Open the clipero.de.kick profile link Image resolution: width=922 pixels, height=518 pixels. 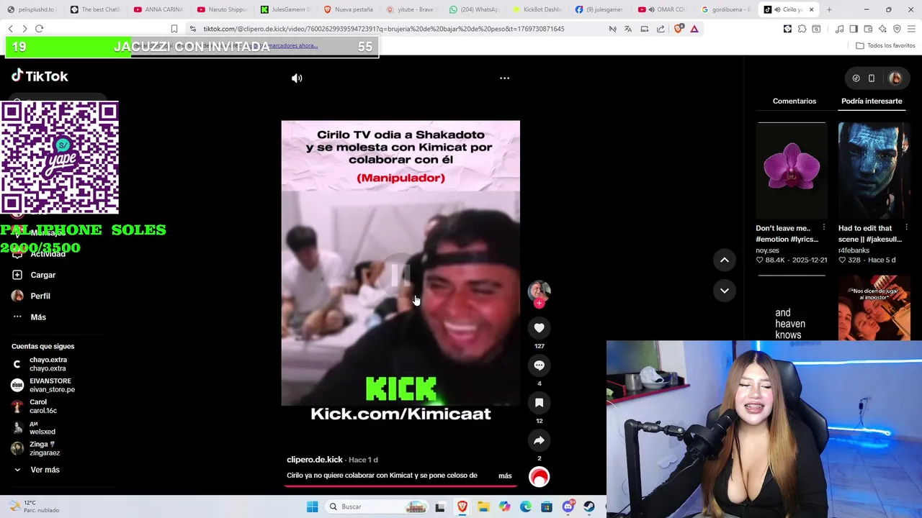click(x=315, y=460)
